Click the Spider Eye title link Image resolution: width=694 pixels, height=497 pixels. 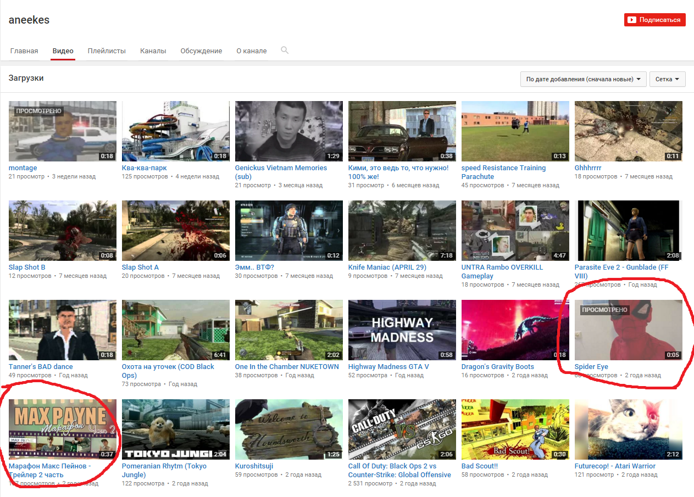point(591,367)
